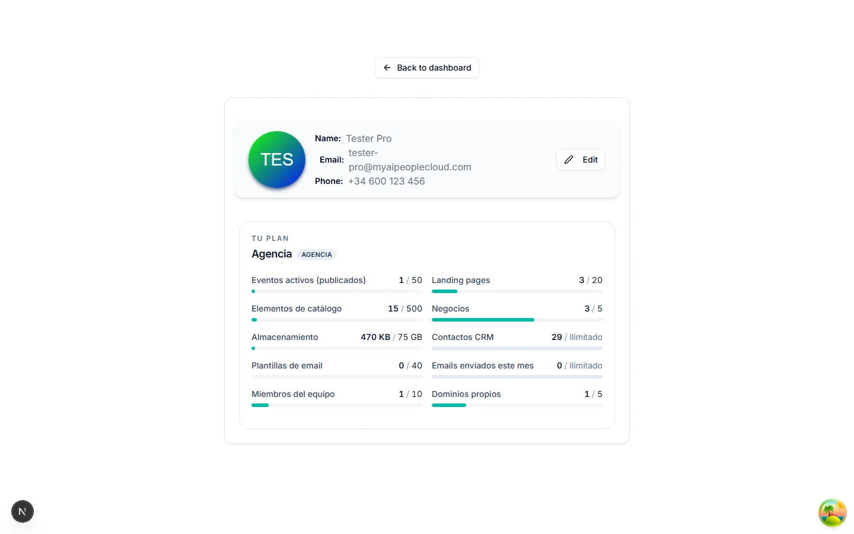Click the 1 / 50 events count
Image resolution: width=854 pixels, height=534 pixels.
click(x=410, y=280)
